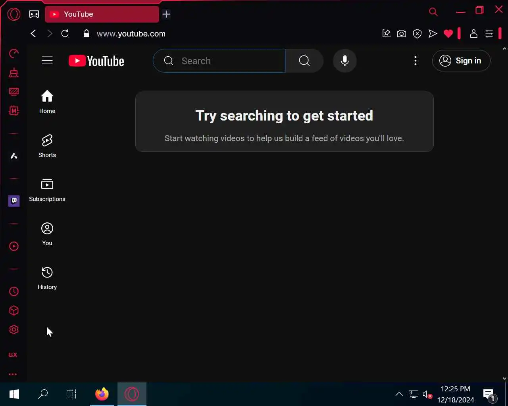508x406 pixels.
Task: Open a new tab with plus button
Action: [x=166, y=14]
